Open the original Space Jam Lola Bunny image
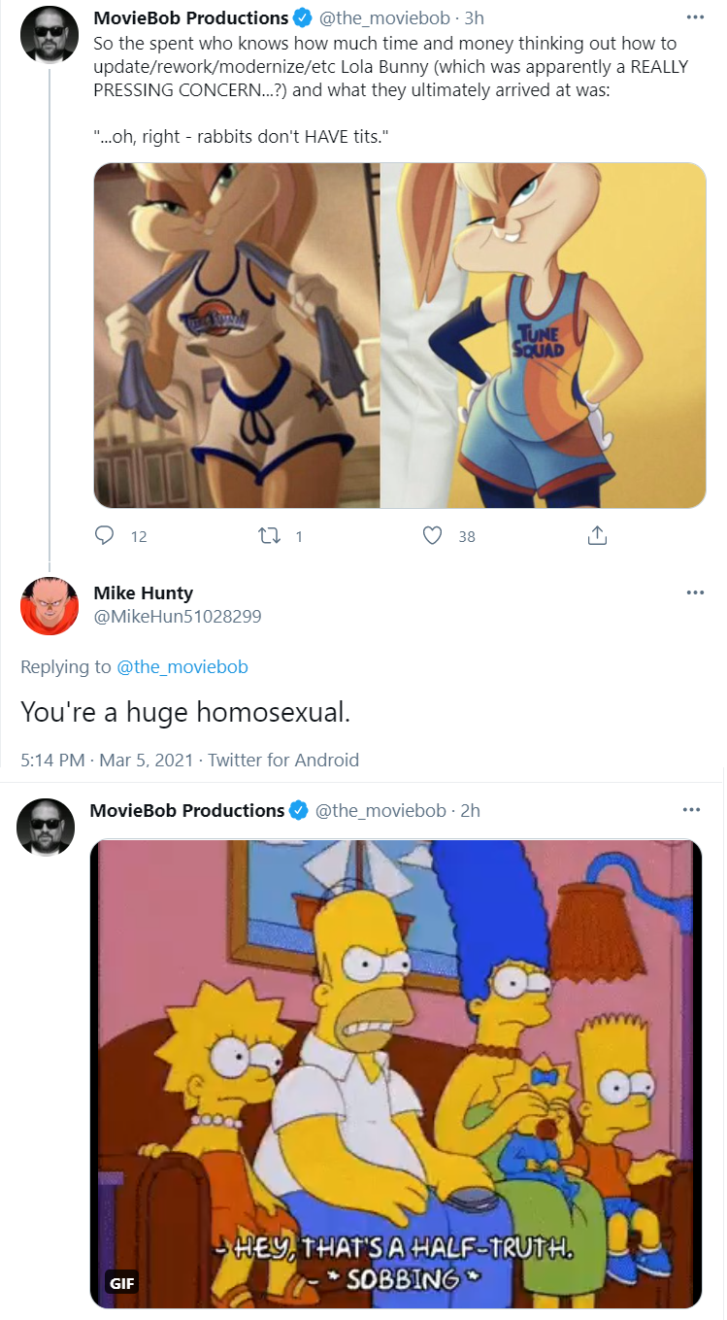Screen dimensions: 727x1320 (x=237, y=335)
